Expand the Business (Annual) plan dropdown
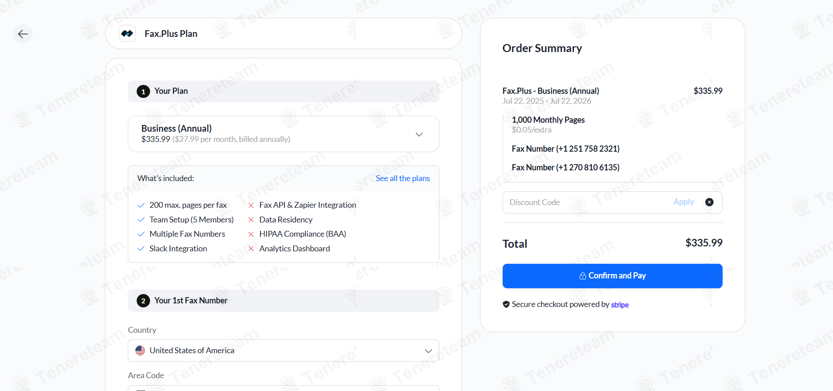Screen dimensions: 833x391 click(x=419, y=134)
